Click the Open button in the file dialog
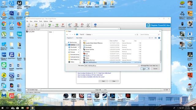Image resolution: width=196 pixels, height=110 pixels. point(144,68)
